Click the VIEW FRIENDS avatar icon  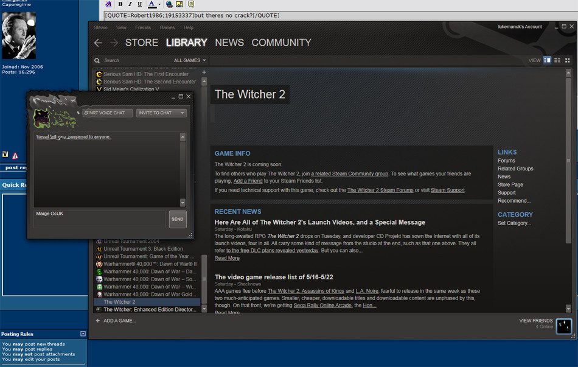(563, 326)
